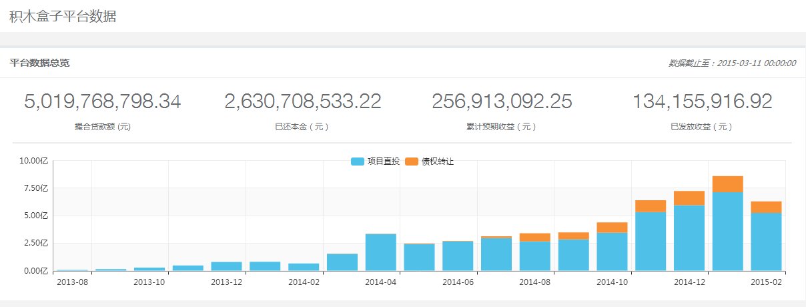Click the blue bar segment for 2014-08
806x307 pixels.
point(536,256)
